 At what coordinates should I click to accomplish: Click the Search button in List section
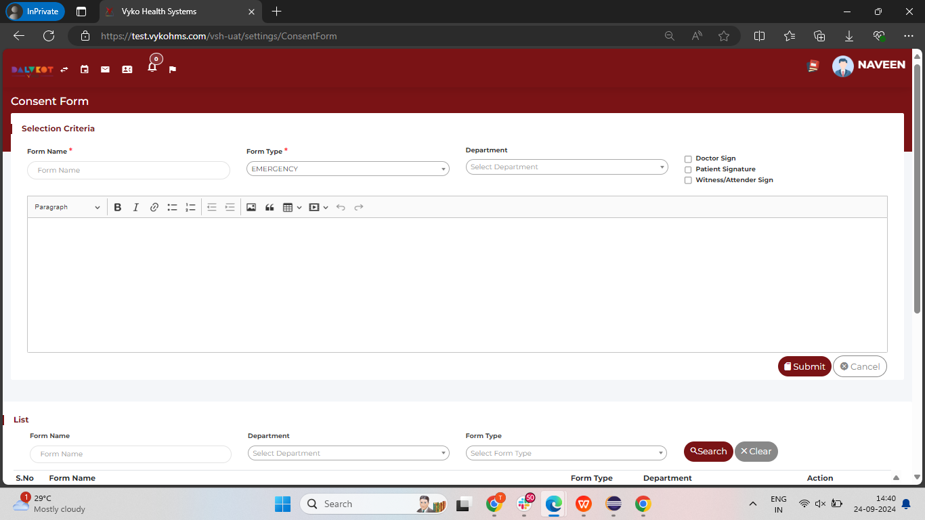tap(708, 452)
